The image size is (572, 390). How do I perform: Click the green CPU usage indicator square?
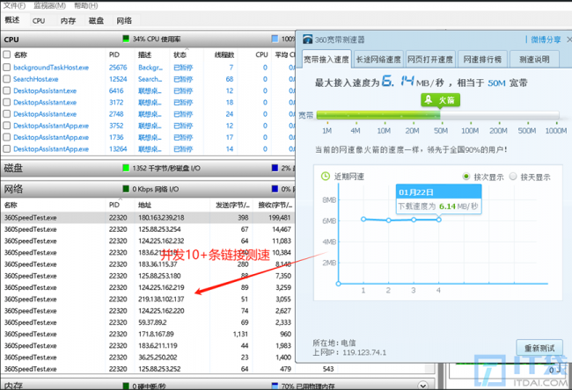[x=126, y=39]
